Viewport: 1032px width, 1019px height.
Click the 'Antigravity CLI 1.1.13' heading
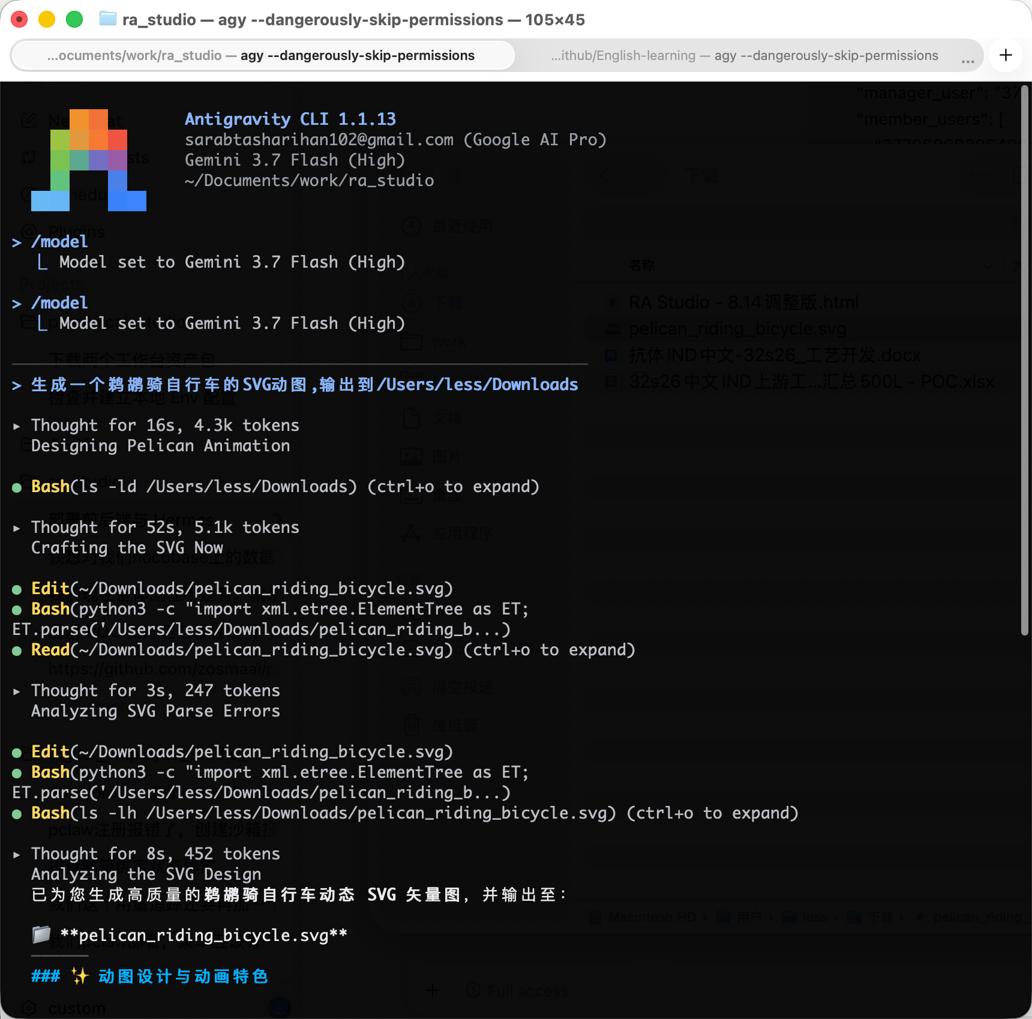(290, 119)
